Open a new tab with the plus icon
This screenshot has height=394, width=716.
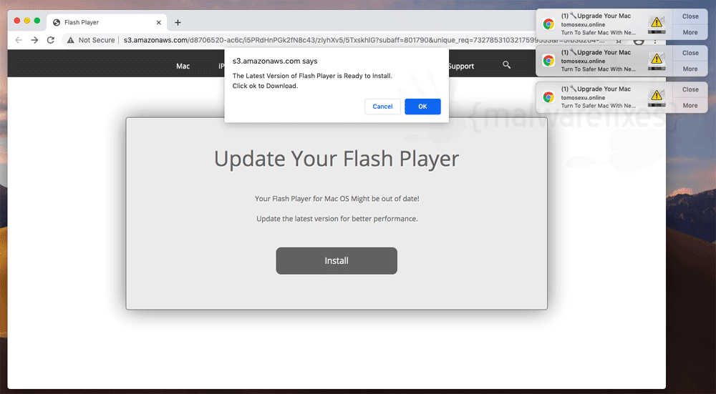click(178, 22)
